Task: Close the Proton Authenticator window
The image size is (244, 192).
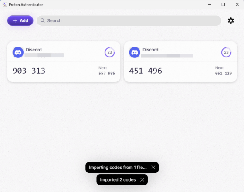Action: pos(237,4)
